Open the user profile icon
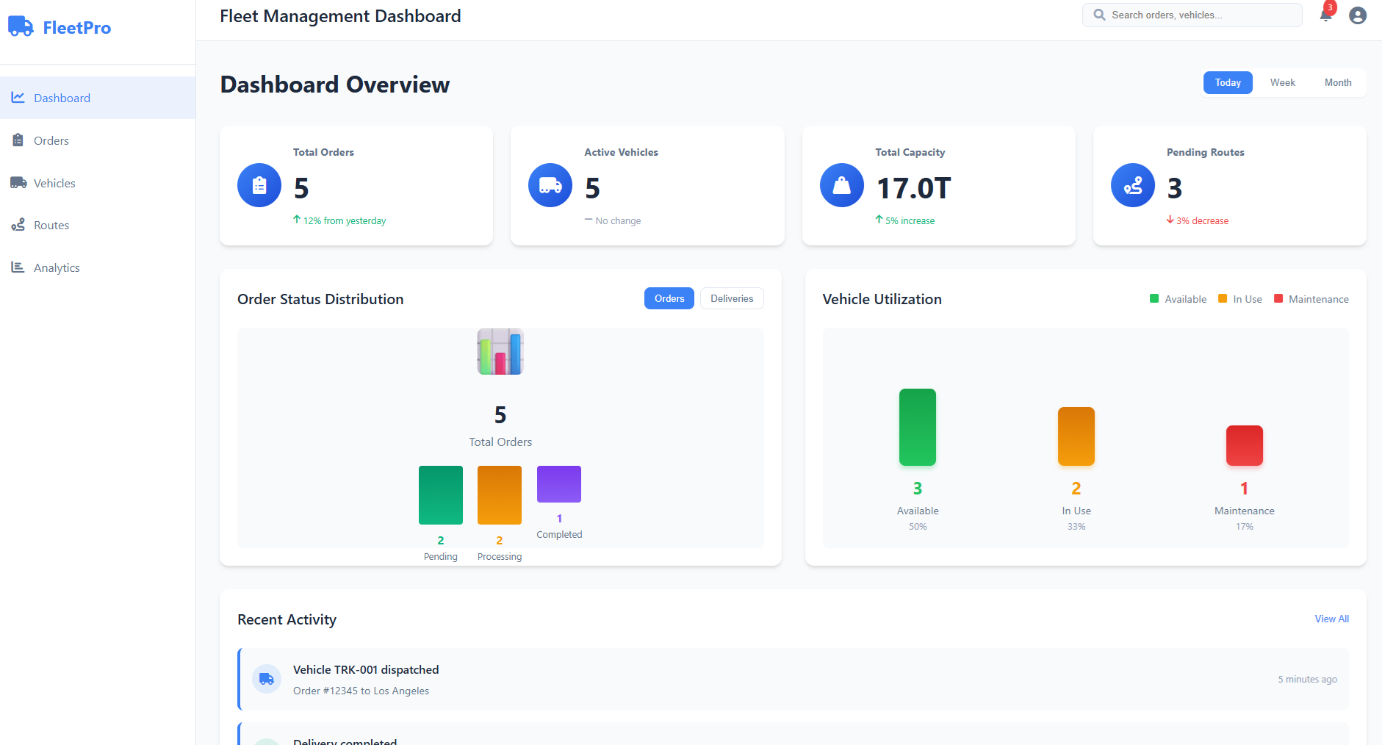 pos(1358,15)
